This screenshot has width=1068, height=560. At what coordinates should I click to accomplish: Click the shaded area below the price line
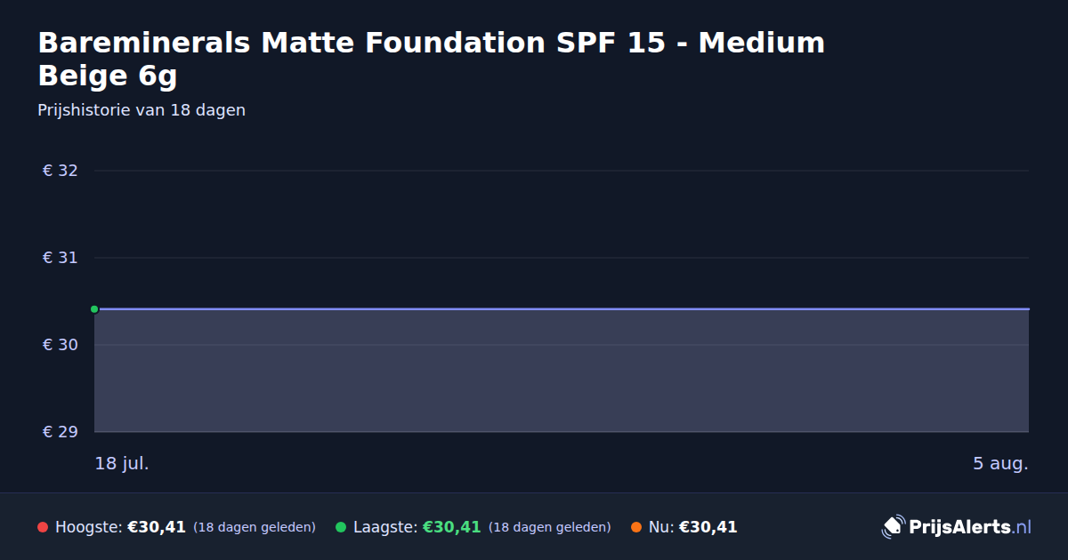coord(562,372)
